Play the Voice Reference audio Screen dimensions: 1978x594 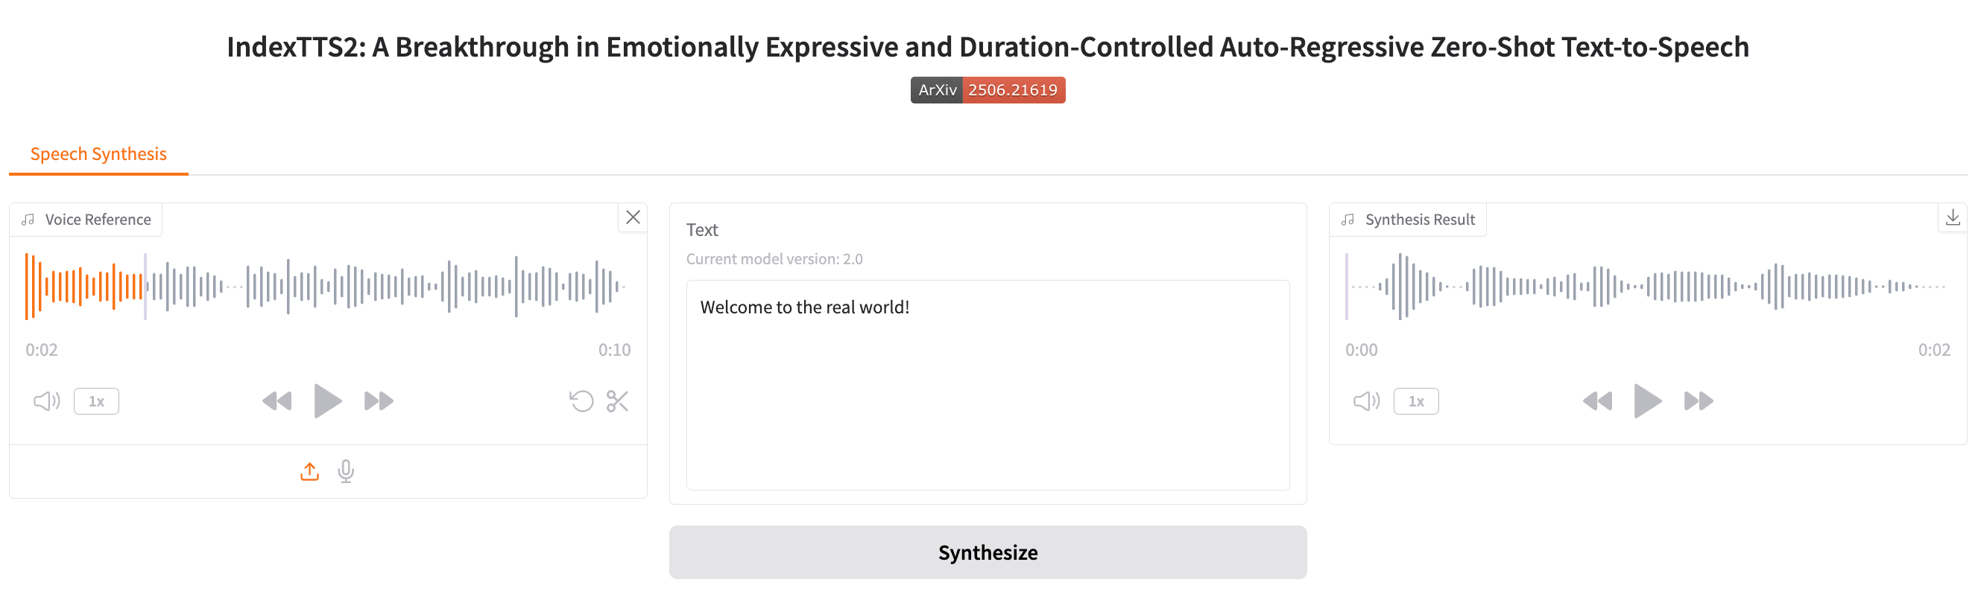(x=328, y=401)
